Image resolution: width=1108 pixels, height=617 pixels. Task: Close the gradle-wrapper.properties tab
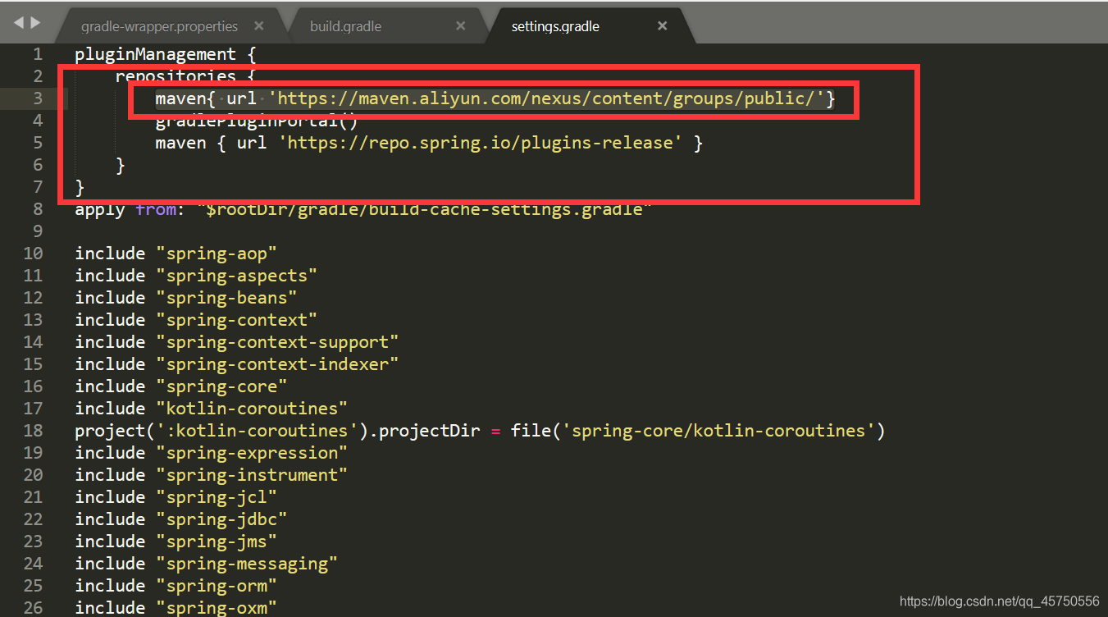(259, 26)
